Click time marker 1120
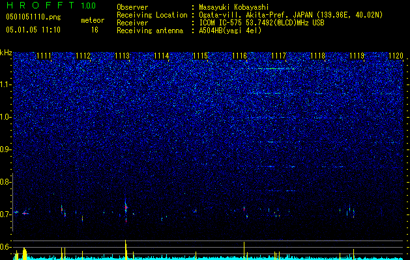 click(396, 55)
